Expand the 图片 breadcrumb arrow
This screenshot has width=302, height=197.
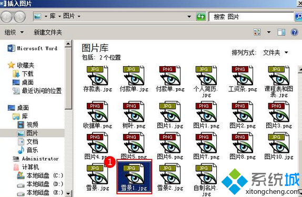click(79, 16)
